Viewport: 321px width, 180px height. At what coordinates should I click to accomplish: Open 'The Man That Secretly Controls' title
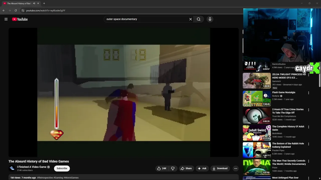(289, 162)
